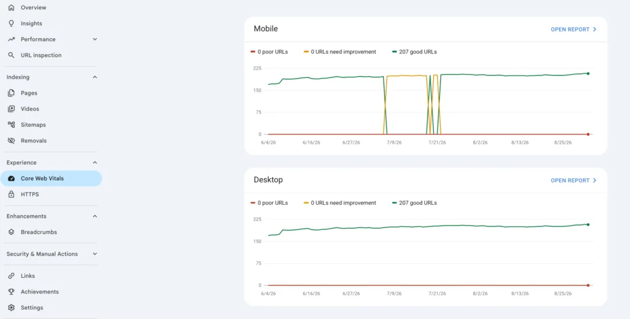Click the Insights lightbulb icon

point(11,23)
